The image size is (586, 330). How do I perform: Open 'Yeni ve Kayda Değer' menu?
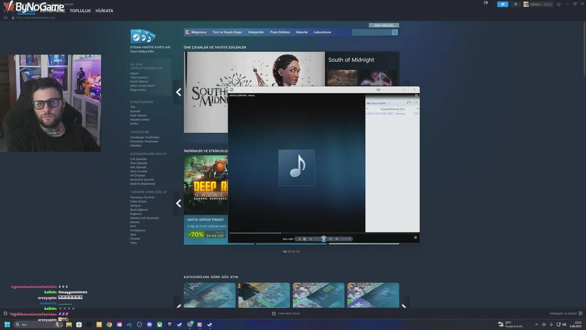click(227, 32)
